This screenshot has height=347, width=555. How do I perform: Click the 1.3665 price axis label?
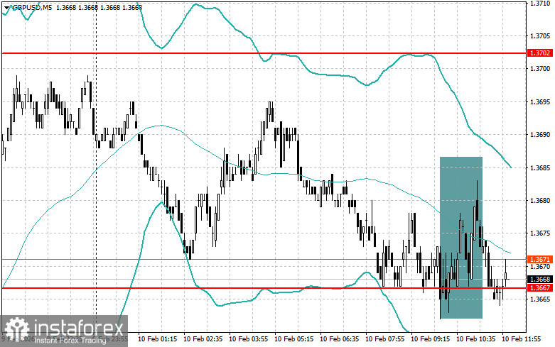coord(540,299)
